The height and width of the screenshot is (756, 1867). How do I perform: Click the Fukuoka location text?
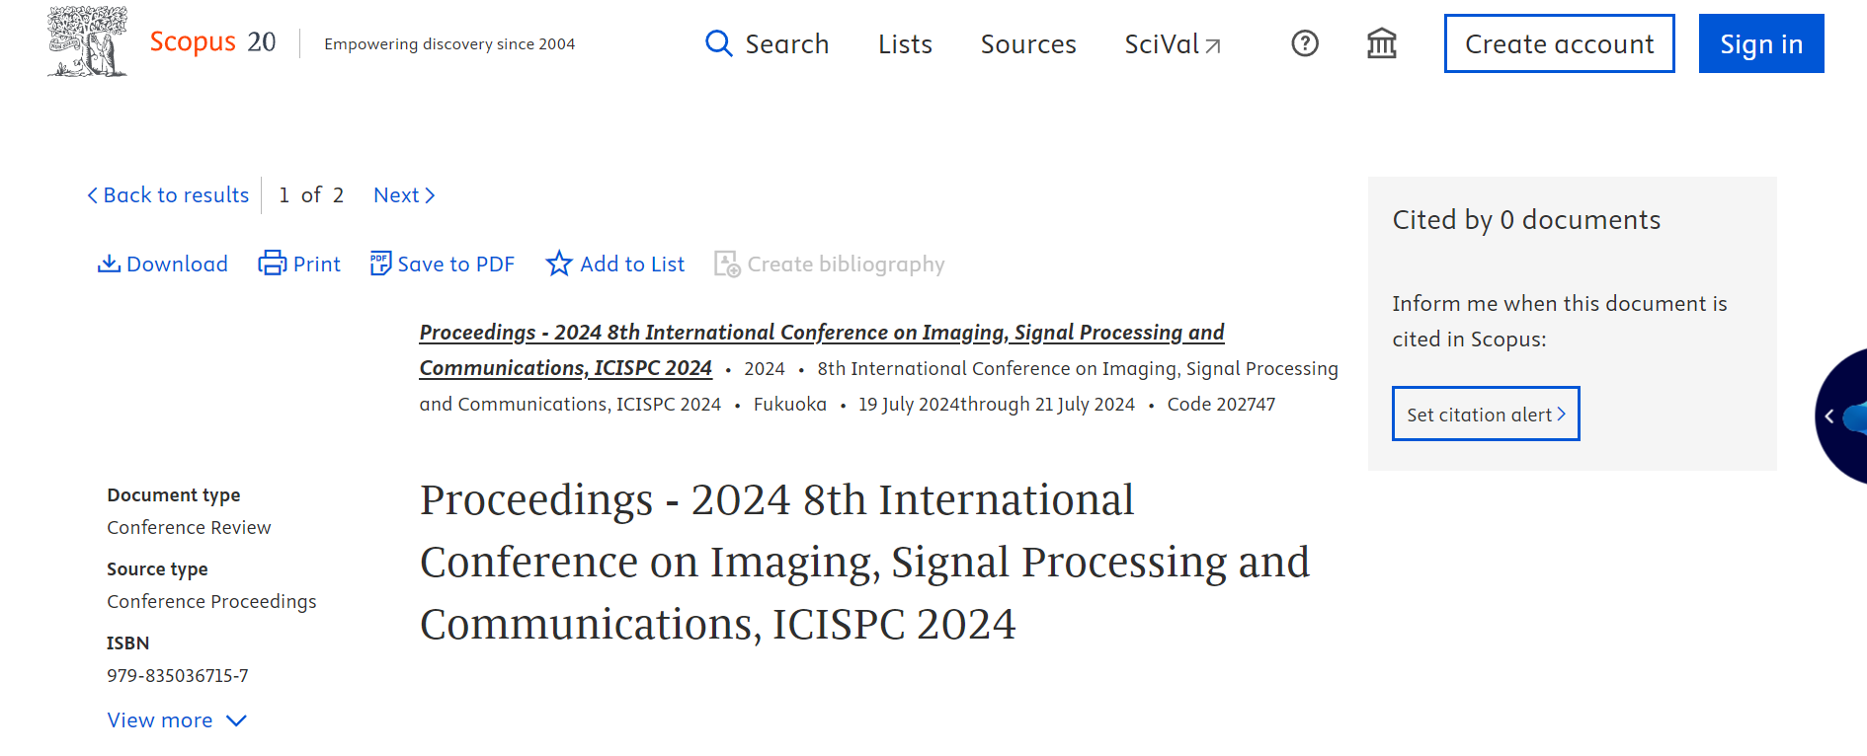click(790, 405)
